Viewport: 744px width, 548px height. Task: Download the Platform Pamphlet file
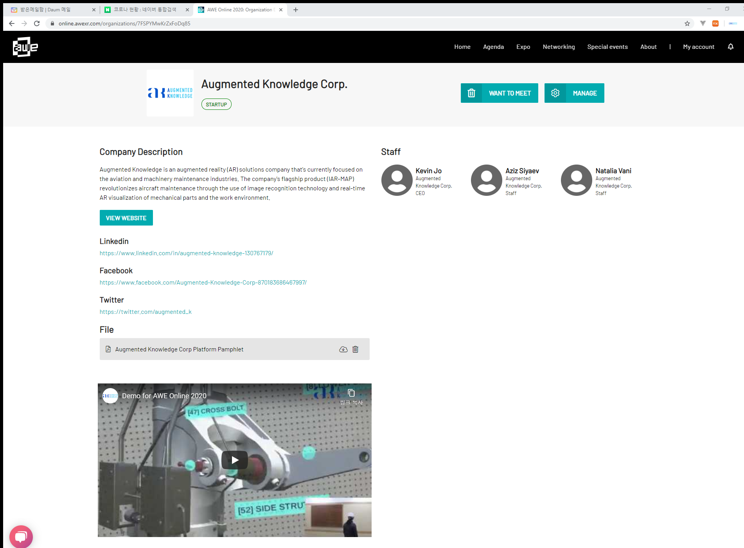click(x=343, y=349)
